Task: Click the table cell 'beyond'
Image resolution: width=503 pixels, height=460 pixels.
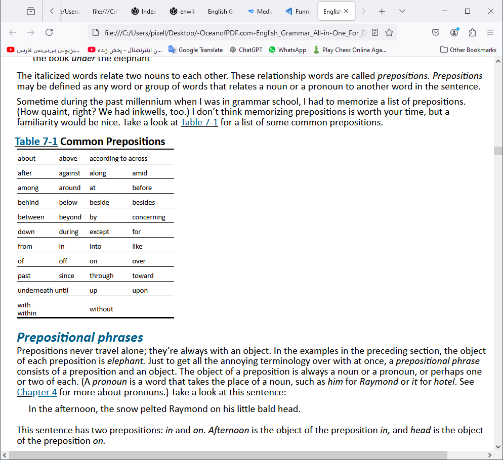Action: [x=70, y=217]
